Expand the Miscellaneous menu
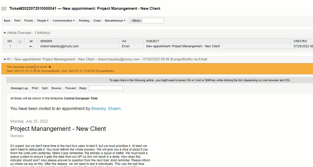Image resolution: width=313 pixels, height=167 pixels. point(115,21)
